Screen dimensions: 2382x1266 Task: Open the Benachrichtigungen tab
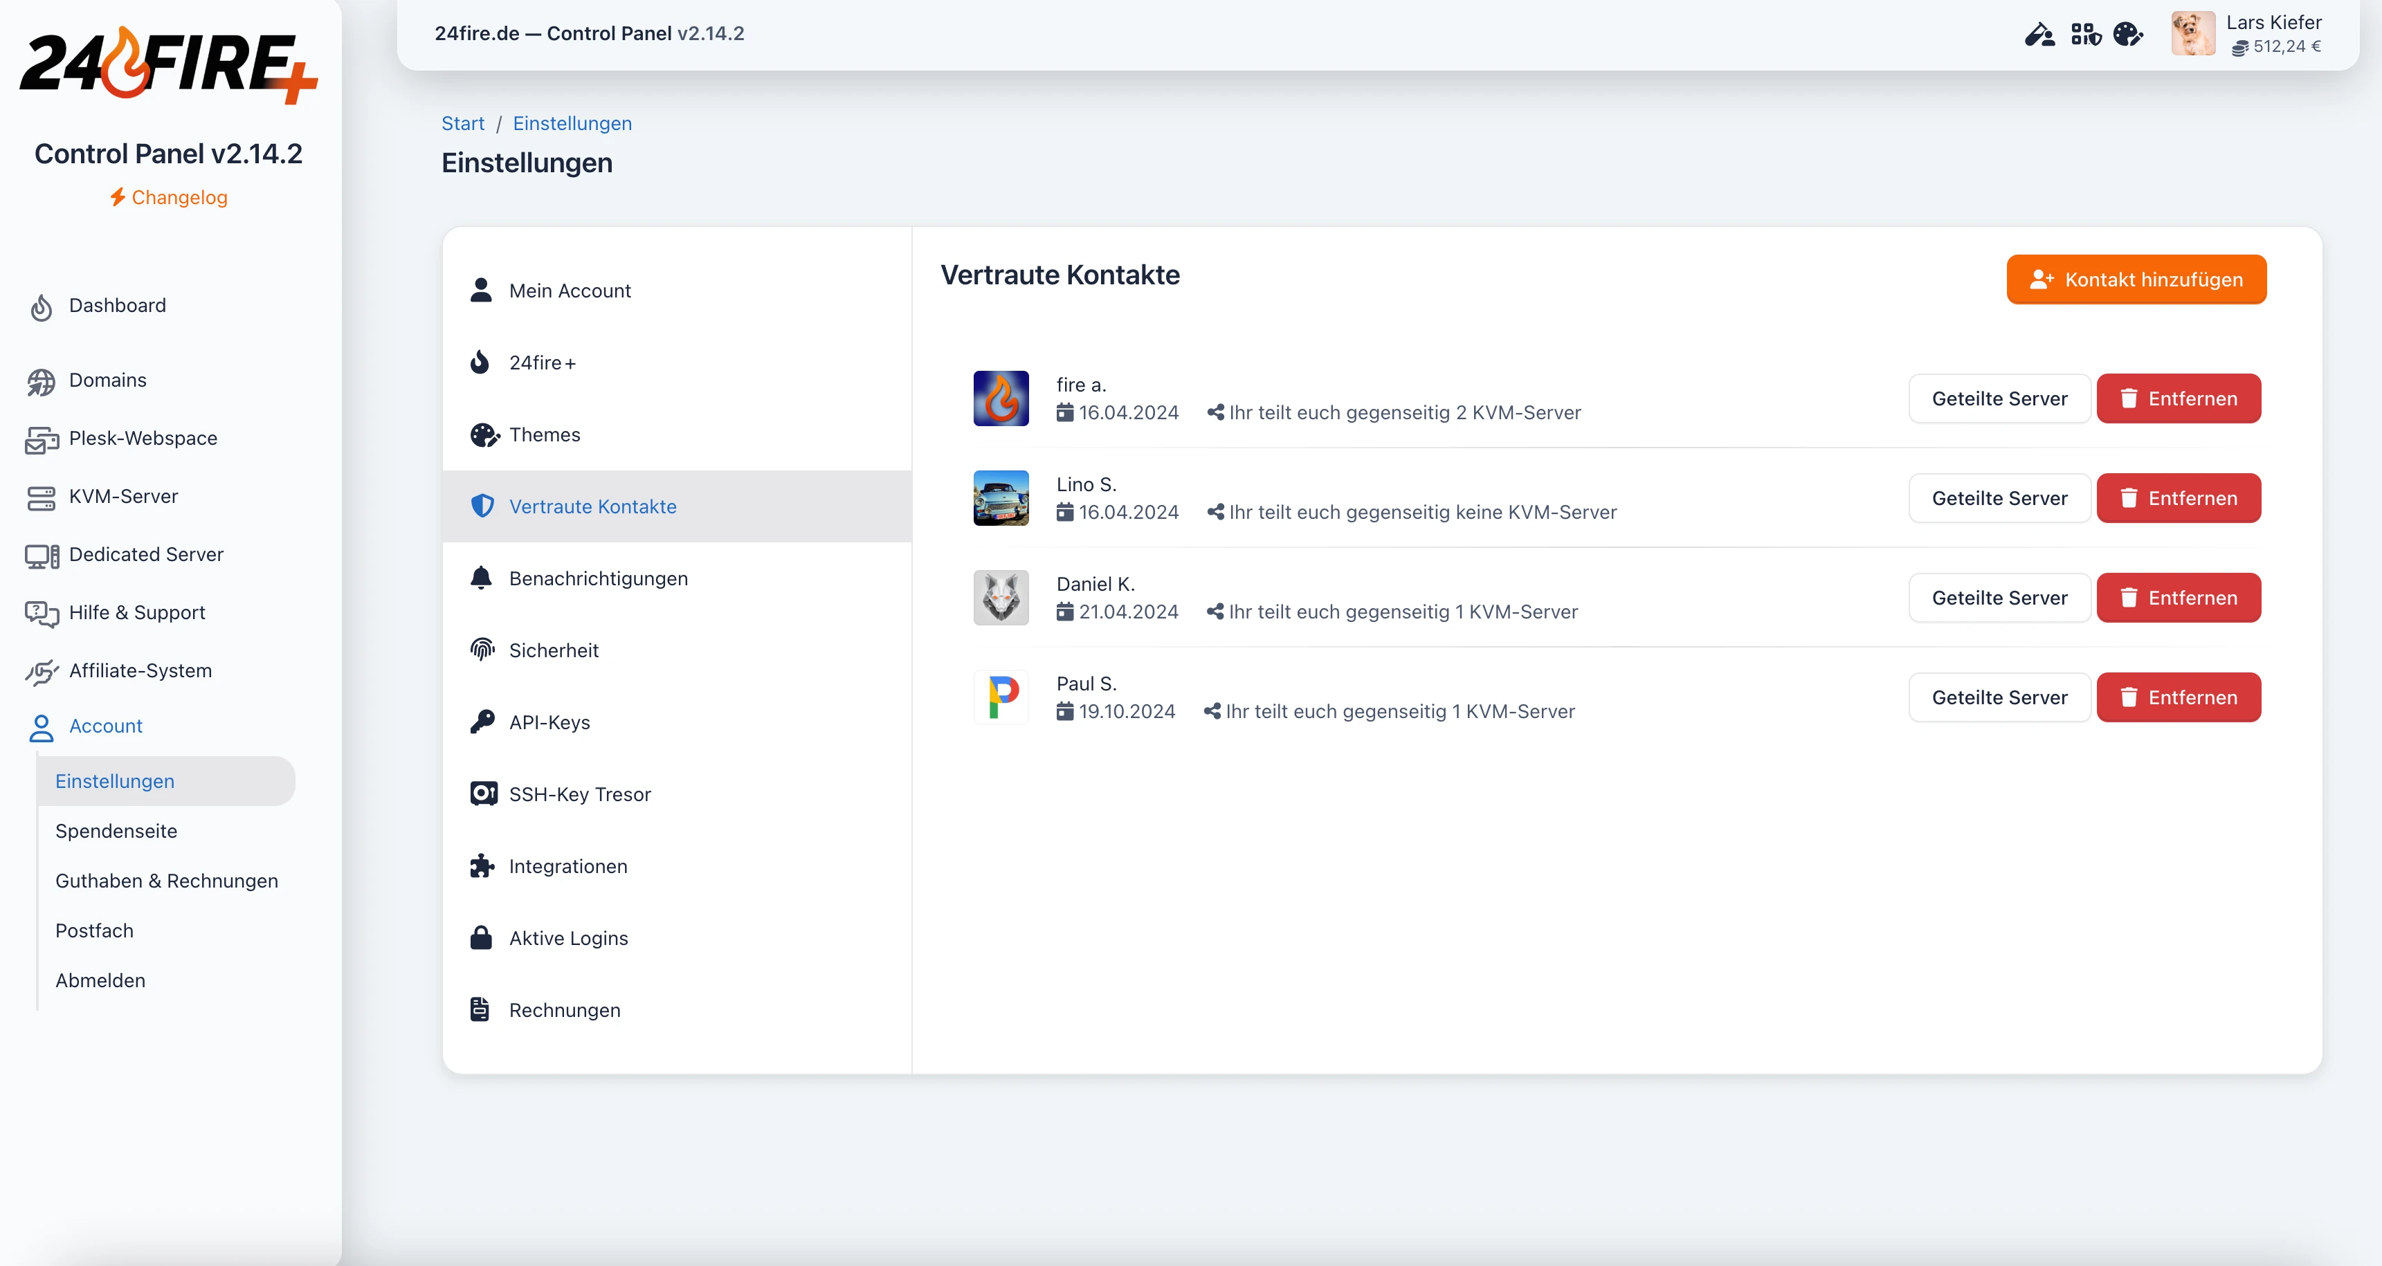click(x=678, y=578)
